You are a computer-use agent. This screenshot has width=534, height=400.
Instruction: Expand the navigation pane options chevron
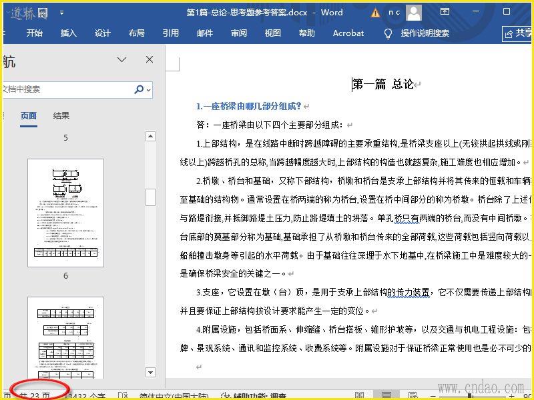(122, 60)
